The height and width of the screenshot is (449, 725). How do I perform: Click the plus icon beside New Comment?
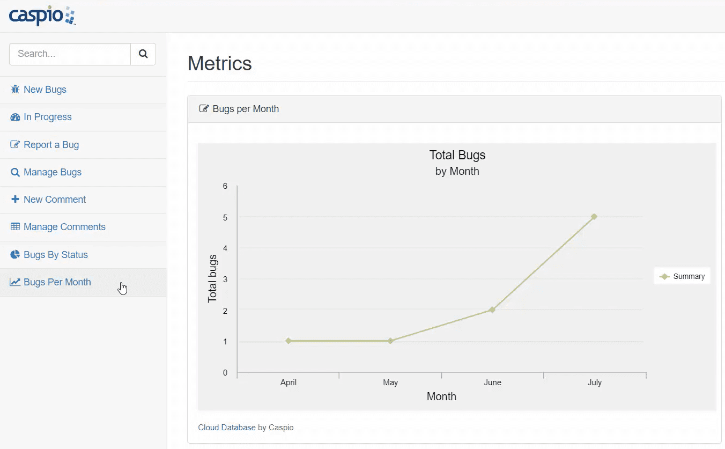click(15, 200)
